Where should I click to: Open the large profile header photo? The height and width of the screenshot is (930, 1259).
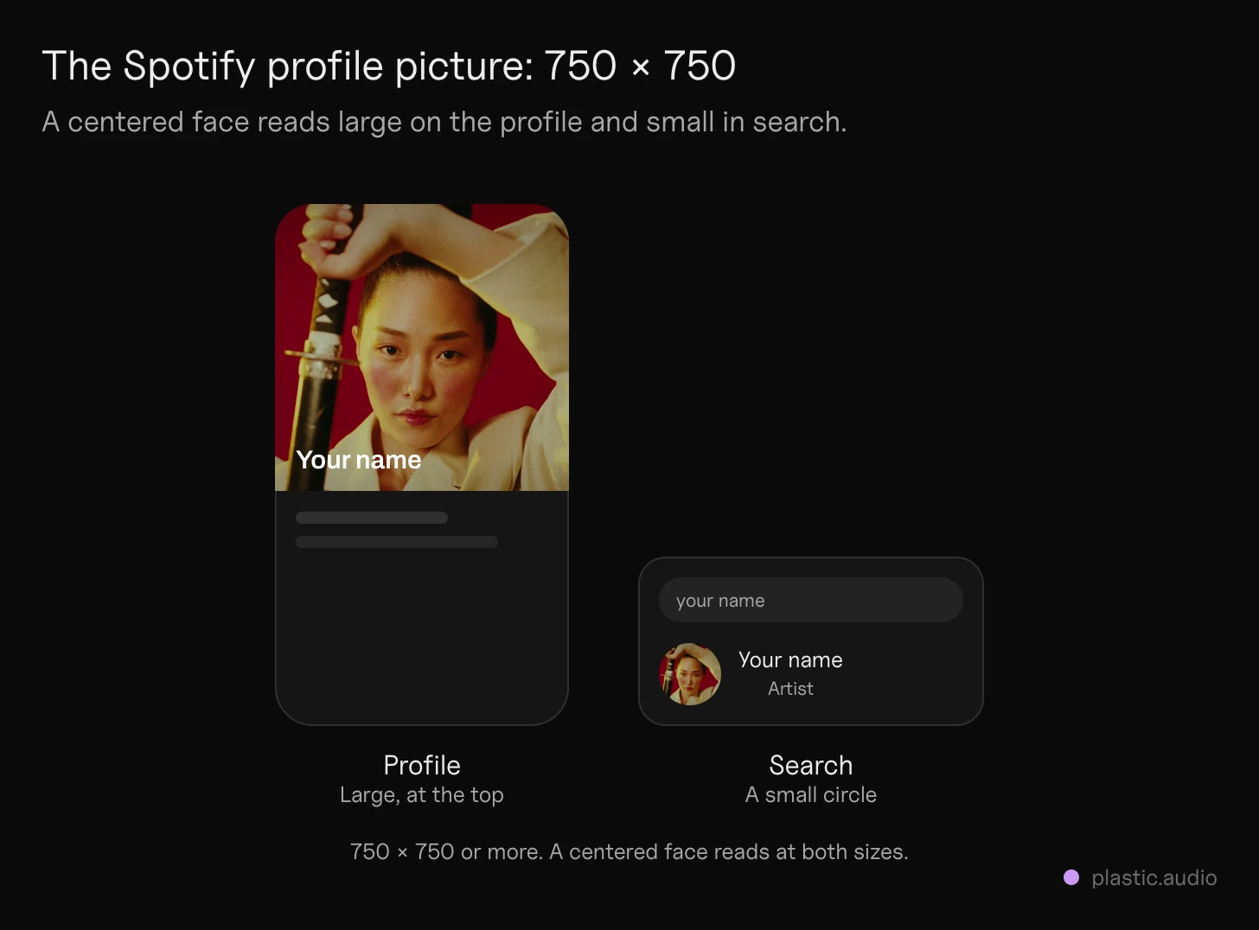422,347
